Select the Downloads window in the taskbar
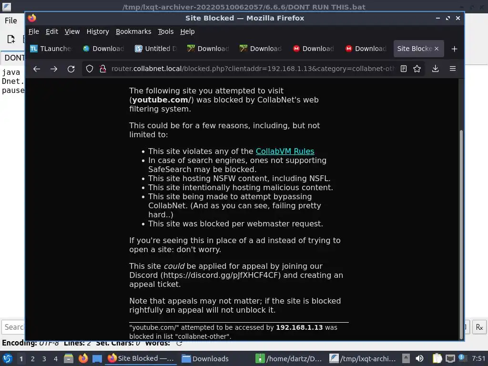Viewport: 488px width, 366px height. pos(215,358)
